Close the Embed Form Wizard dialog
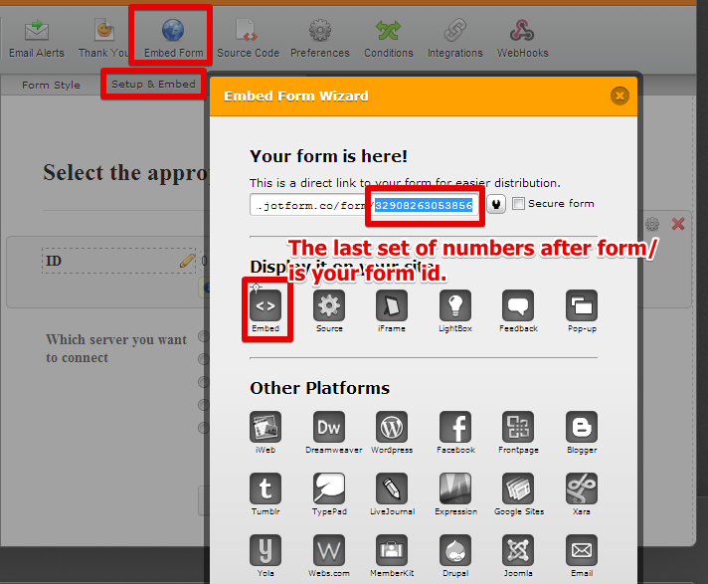This screenshot has width=708, height=584. point(619,96)
